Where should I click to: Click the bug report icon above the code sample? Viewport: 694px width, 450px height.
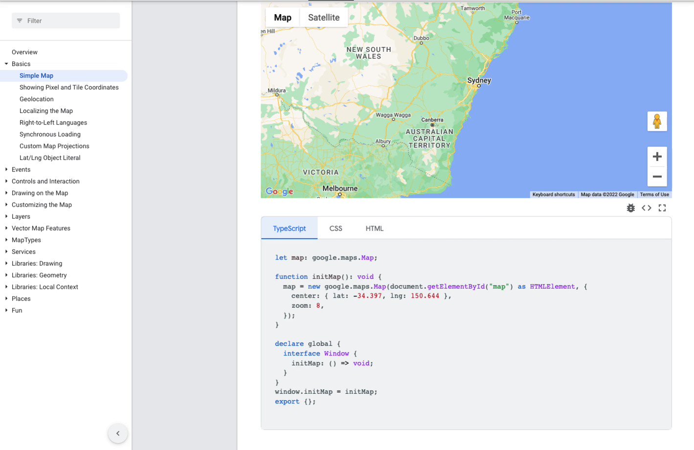coord(630,208)
